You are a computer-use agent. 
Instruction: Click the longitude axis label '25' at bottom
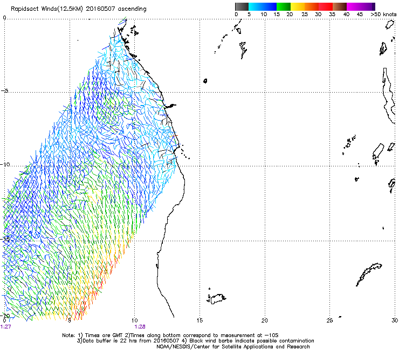coord(329,320)
